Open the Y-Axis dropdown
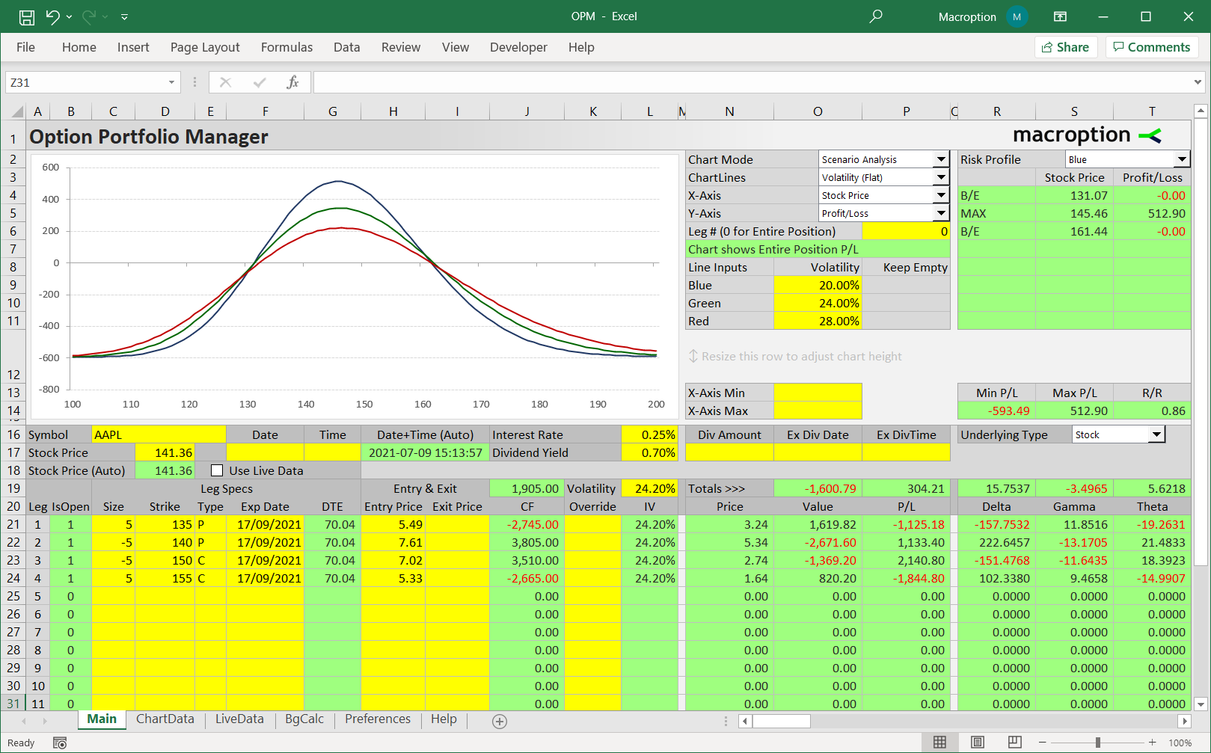The height and width of the screenshot is (753, 1211). pyautogui.click(x=941, y=213)
